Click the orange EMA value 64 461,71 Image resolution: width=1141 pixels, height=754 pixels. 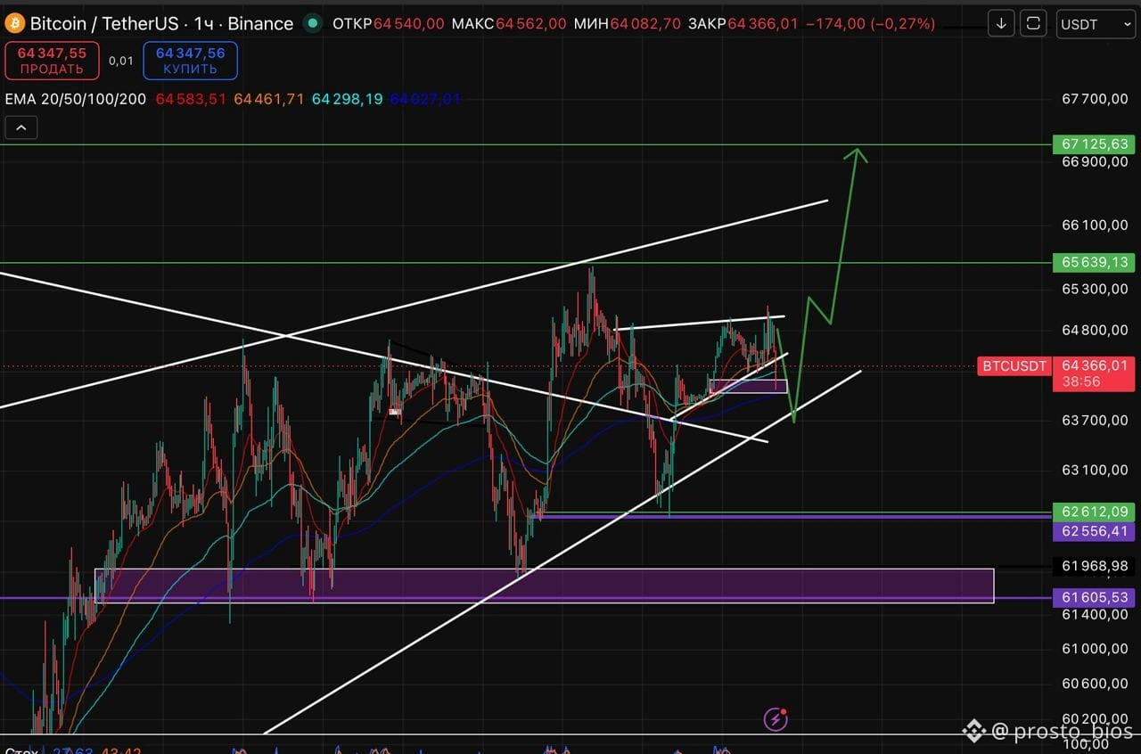(269, 99)
